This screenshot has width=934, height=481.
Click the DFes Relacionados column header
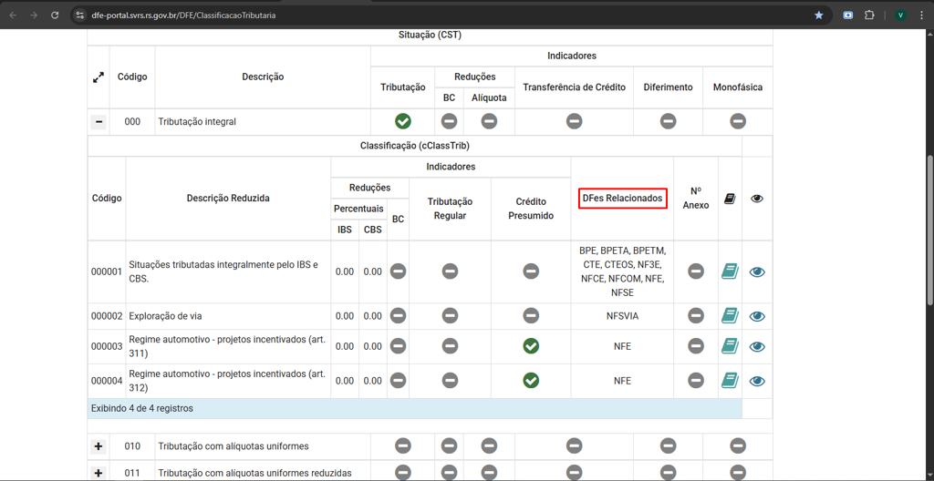[x=622, y=199]
